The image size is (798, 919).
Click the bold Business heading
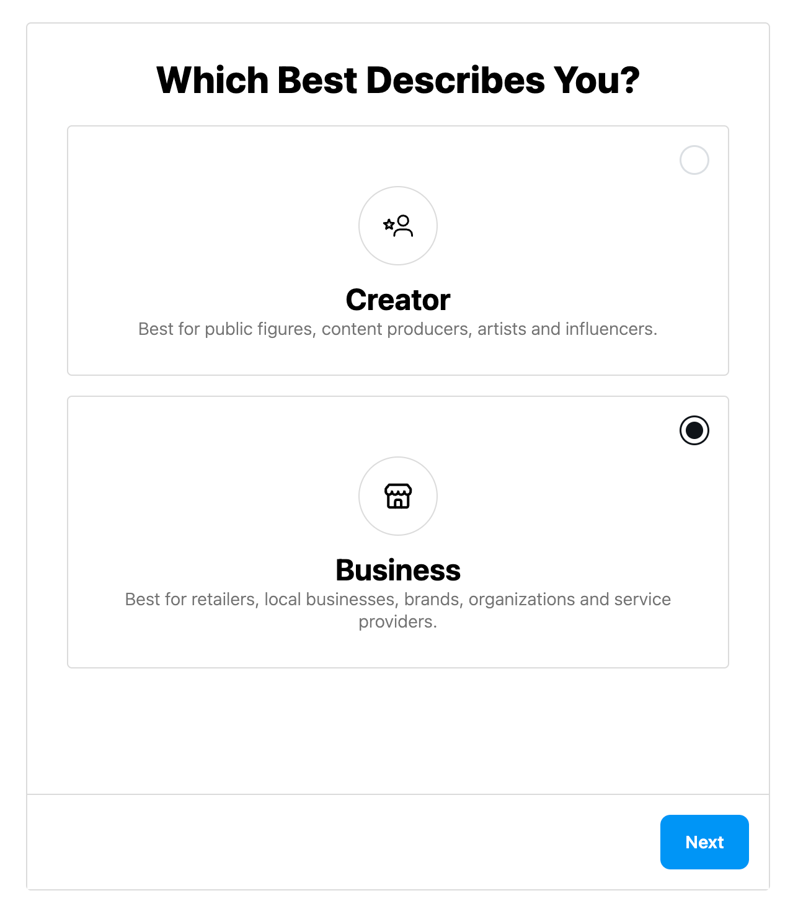tap(398, 570)
